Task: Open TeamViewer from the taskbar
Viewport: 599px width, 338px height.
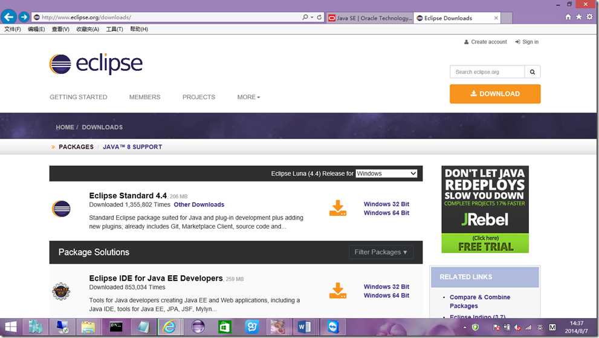Action: 332,327
